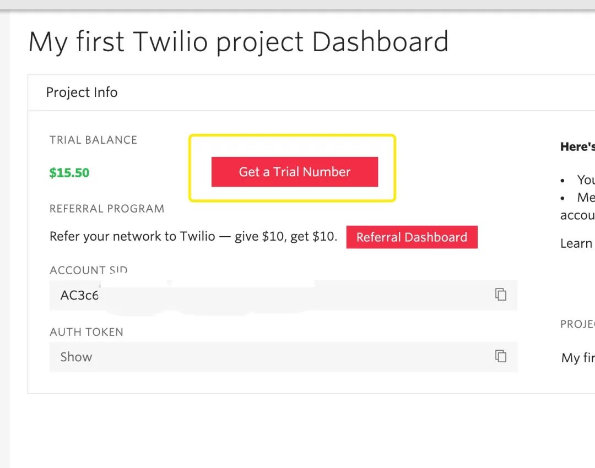595x468 pixels.
Task: Copy the Account SID with the copy icon
Action: (500, 295)
